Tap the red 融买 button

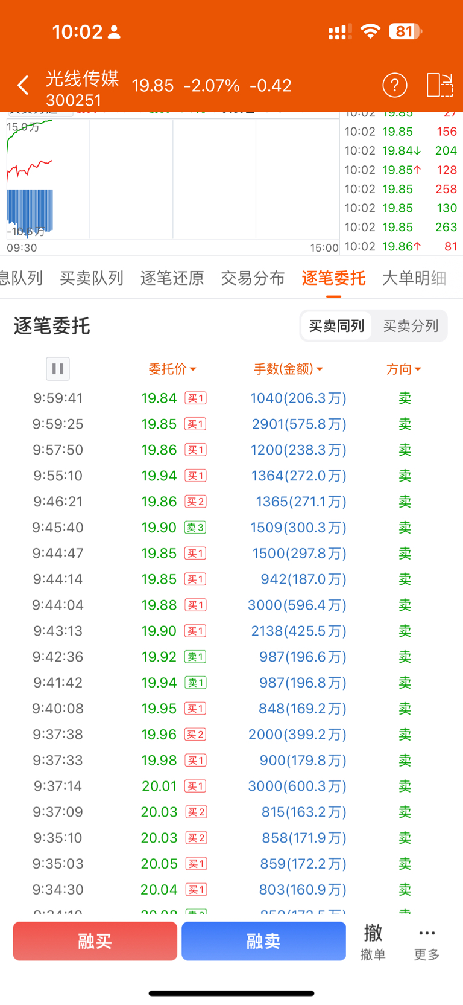pos(95,941)
